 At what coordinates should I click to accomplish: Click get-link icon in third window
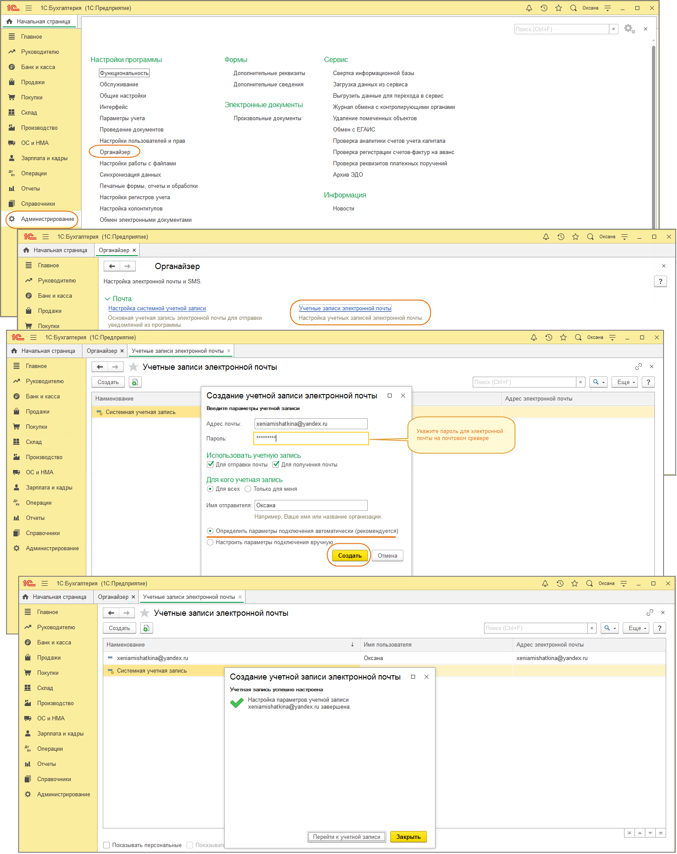[638, 367]
